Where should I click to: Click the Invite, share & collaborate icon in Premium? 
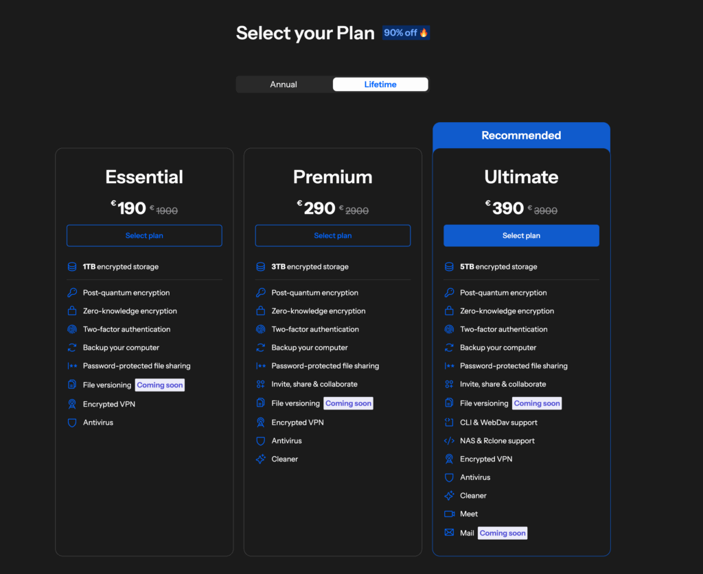(x=261, y=385)
